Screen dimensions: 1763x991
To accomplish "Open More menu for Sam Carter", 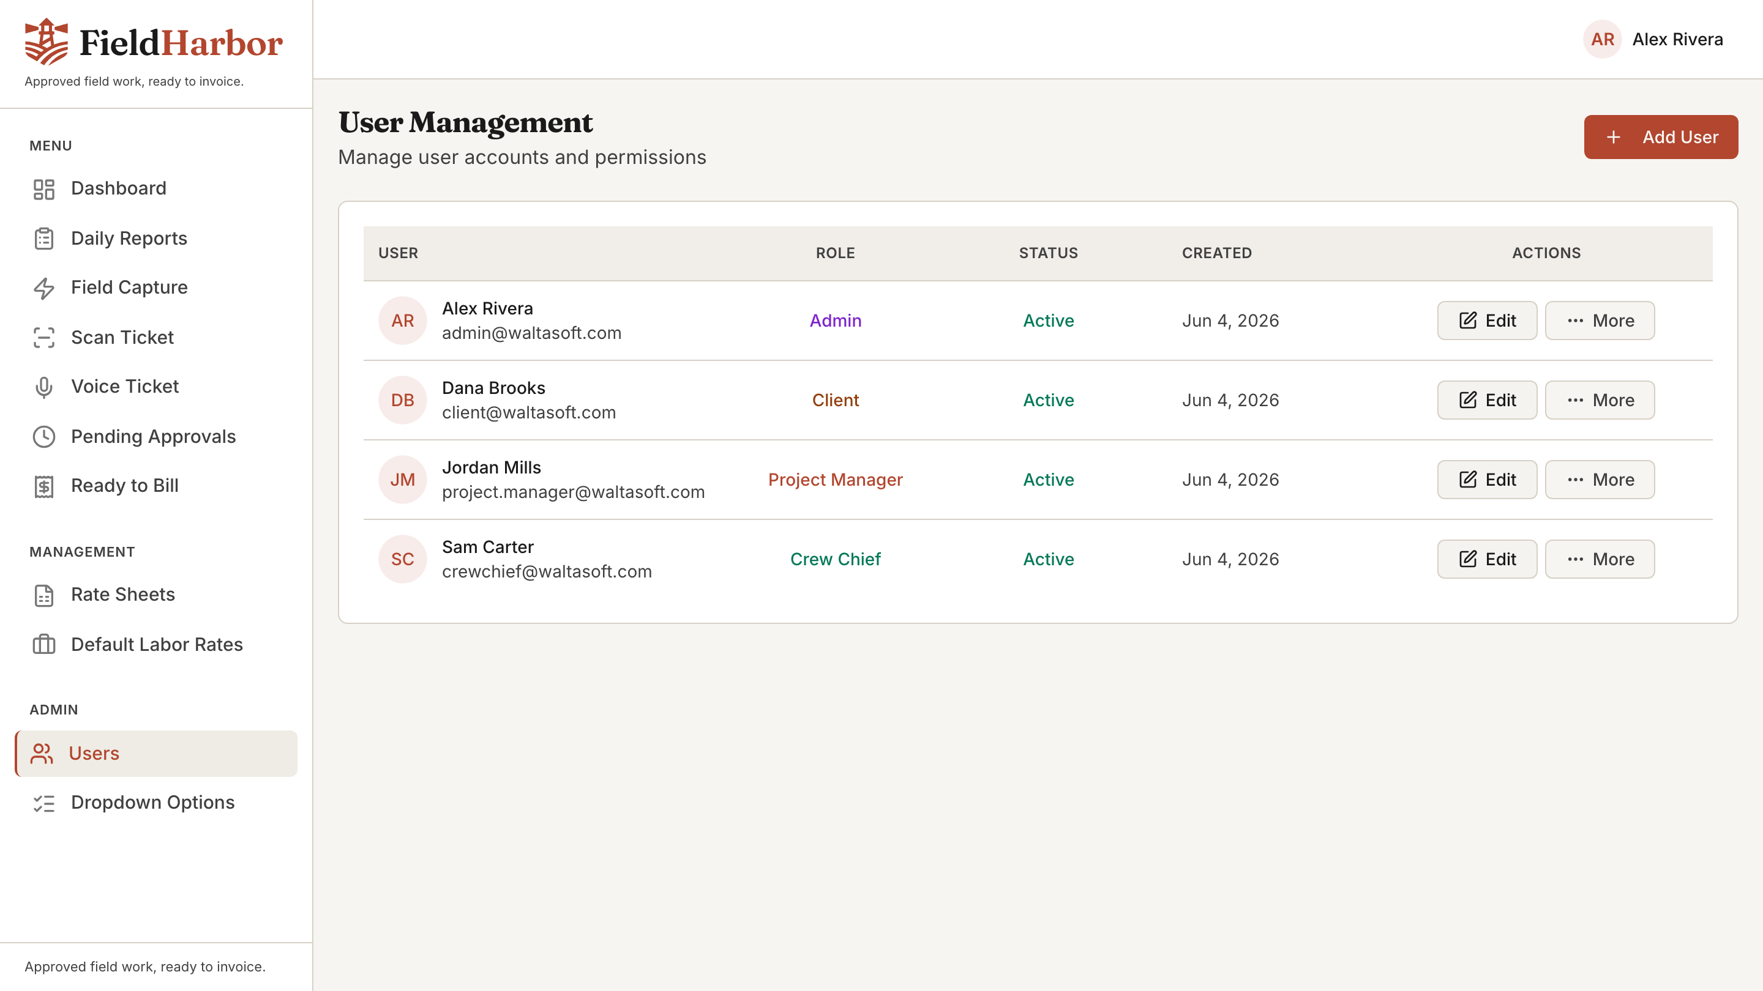I will [1600, 559].
